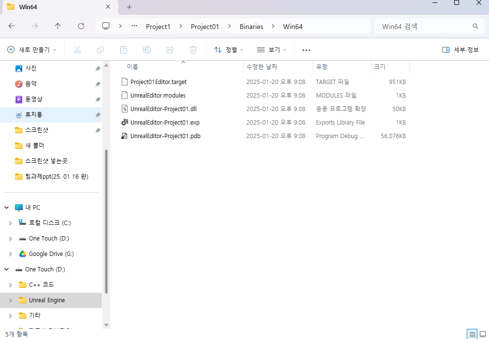The width and height of the screenshot is (489, 339).
Task: Expand chevron after Project1 in breadcrumb
Action: pyautogui.click(x=181, y=27)
